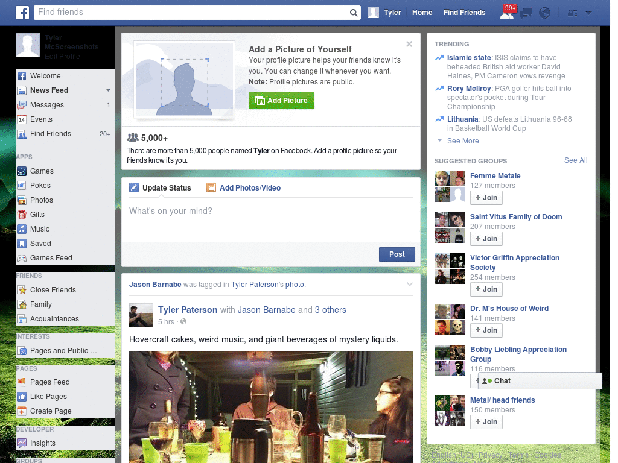Dismiss the Add a Picture card
The height and width of the screenshot is (463, 618).
pyautogui.click(x=409, y=44)
